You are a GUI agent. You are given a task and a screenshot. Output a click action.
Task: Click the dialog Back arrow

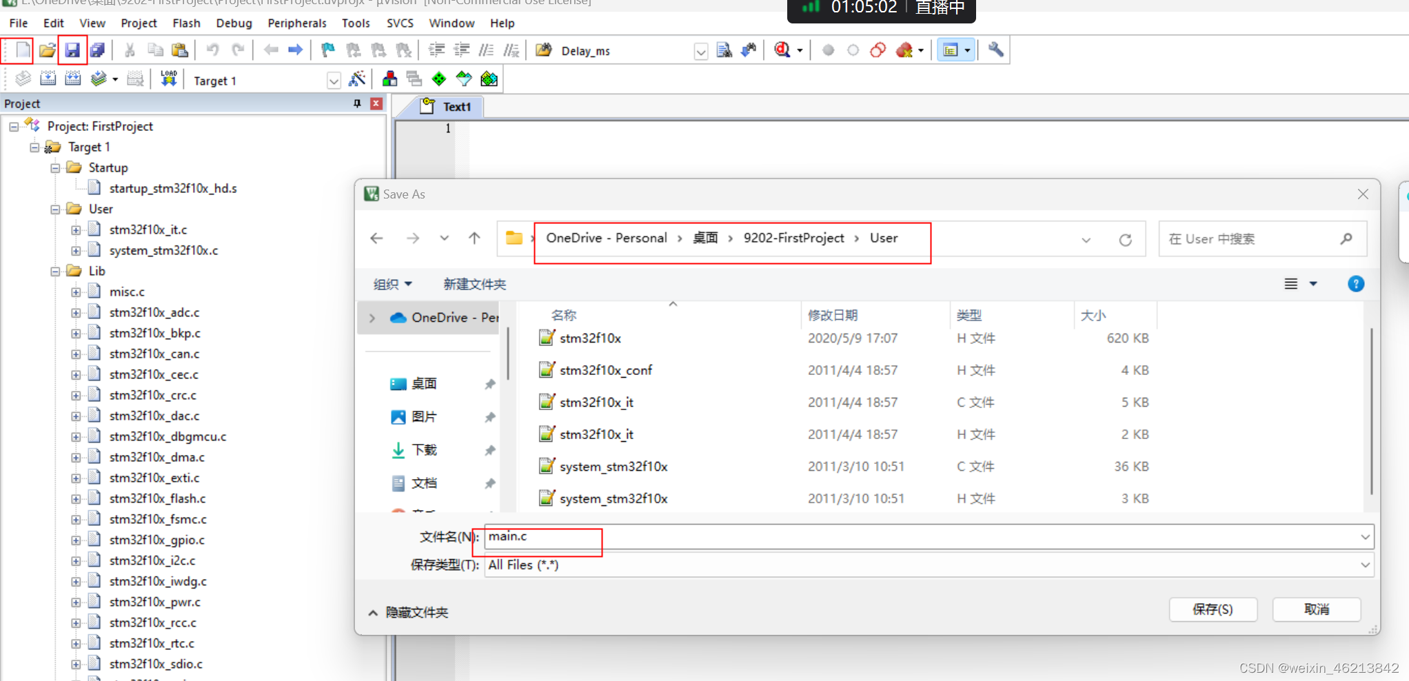pos(376,238)
